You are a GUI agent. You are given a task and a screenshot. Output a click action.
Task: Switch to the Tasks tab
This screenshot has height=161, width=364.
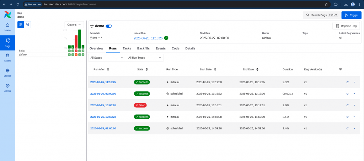tap(127, 48)
